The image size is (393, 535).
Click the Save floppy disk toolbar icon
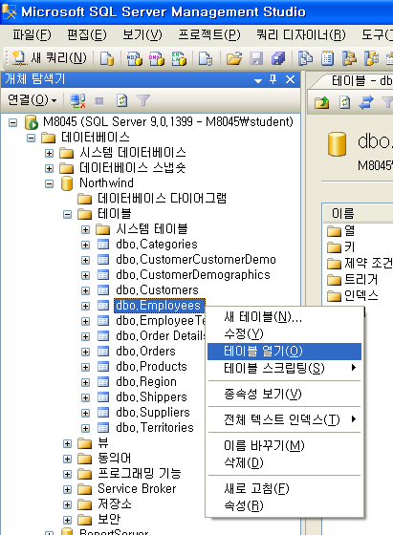click(x=256, y=58)
